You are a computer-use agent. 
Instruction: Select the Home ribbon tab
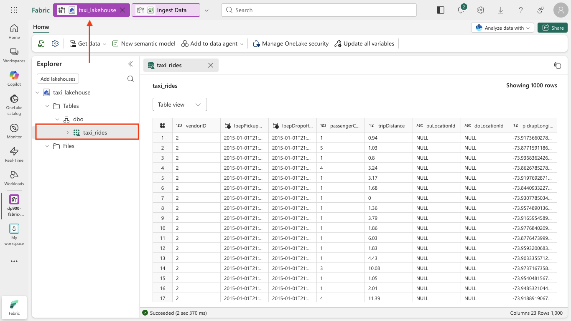[x=41, y=27]
